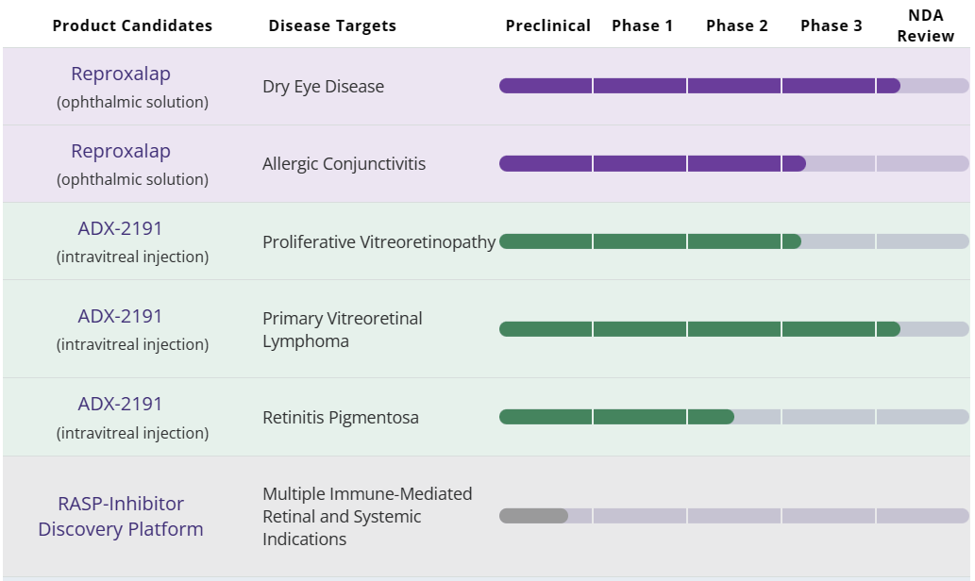Select ADX-2191 in the Proliferative Vitreoretinopathy row

click(x=121, y=228)
